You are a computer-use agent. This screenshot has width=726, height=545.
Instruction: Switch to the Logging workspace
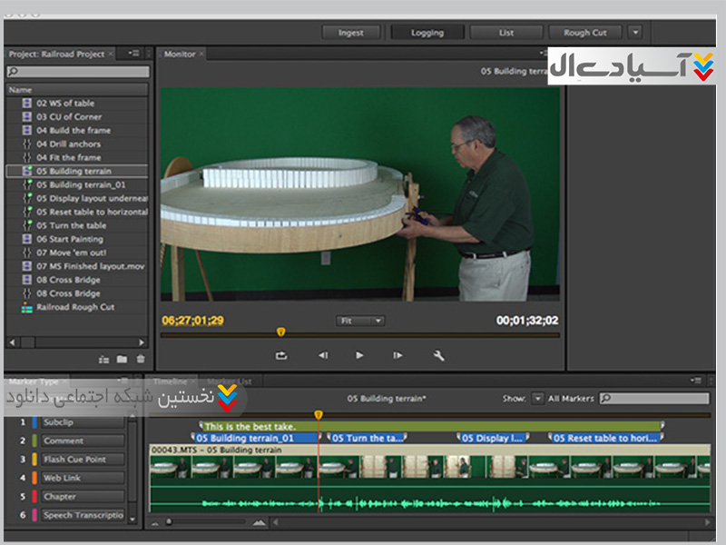[427, 33]
